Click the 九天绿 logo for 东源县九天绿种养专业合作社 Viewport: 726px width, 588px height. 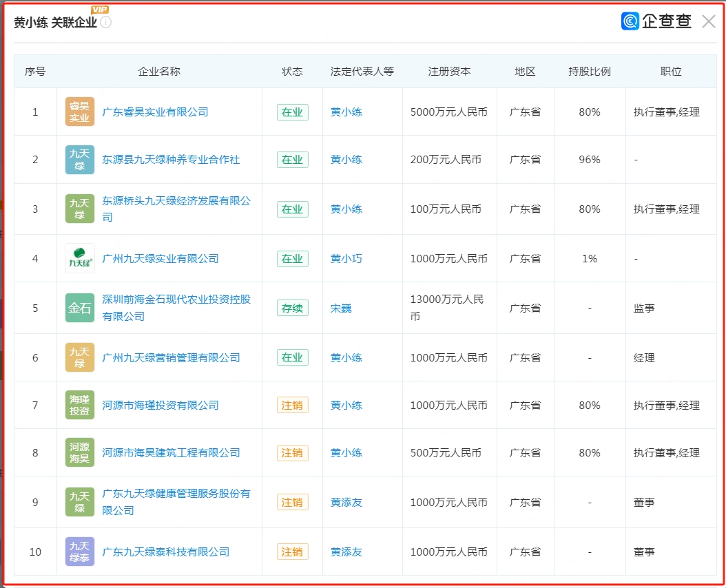click(x=80, y=159)
